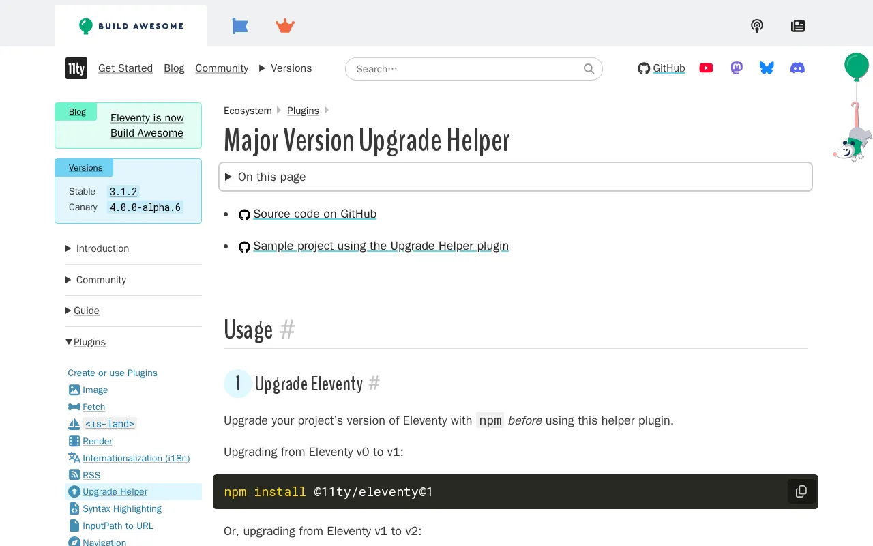The height and width of the screenshot is (546, 873).
Task: Click the is-land sailboat icon
Action: click(74, 424)
